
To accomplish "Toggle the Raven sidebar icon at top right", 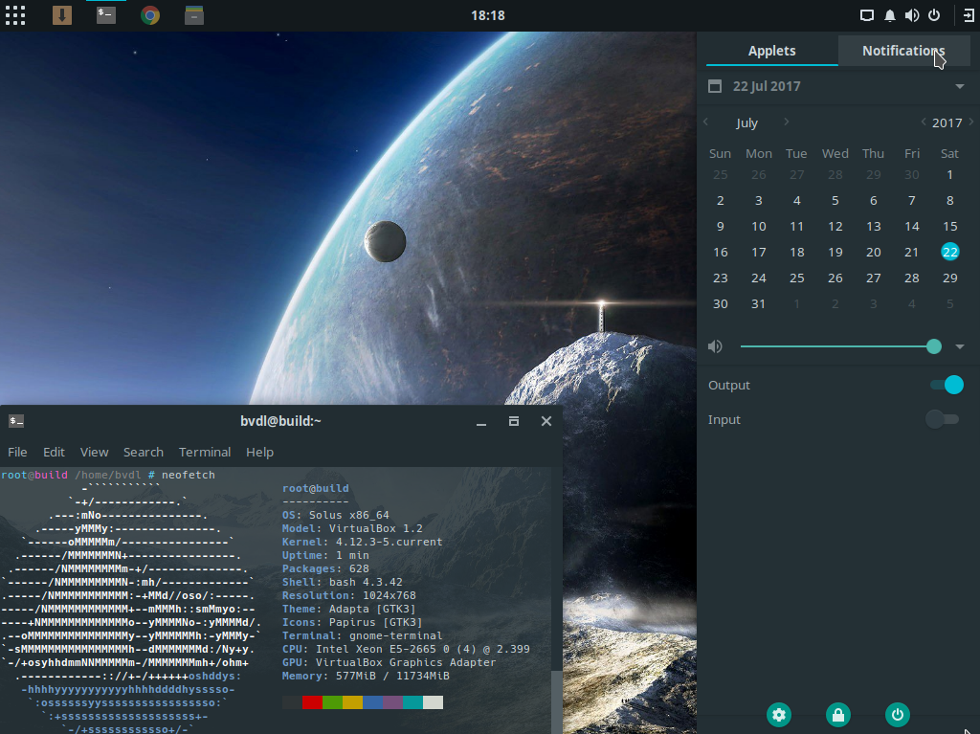I will [x=969, y=15].
